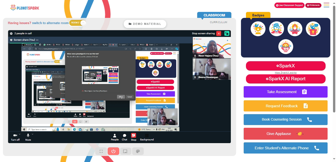
Task: Click 'switch to alternate room' link
Action: click(50, 23)
